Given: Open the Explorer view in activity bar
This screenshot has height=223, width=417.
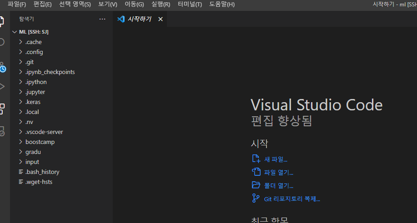Looking at the screenshot, I should [2, 21].
